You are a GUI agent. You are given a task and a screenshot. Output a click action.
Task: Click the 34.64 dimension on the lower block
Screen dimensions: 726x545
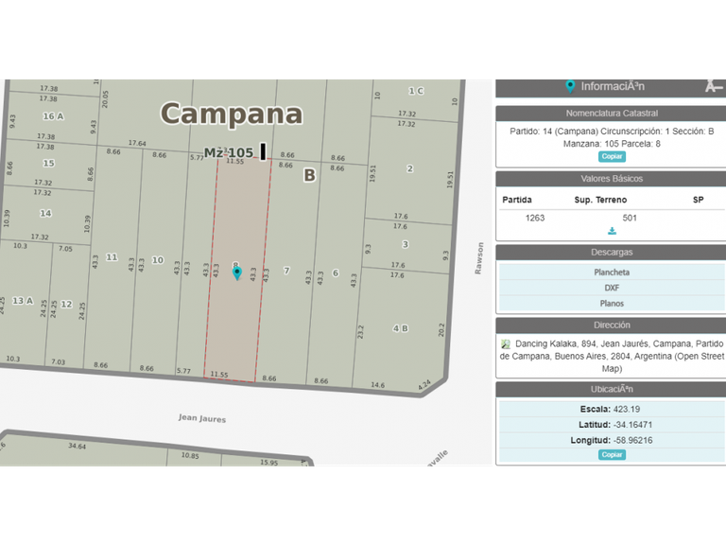point(77,447)
